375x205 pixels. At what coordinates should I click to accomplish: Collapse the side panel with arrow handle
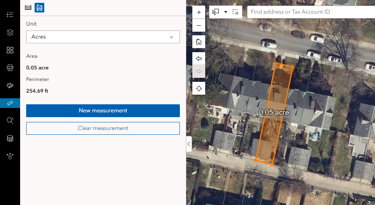pos(189,144)
